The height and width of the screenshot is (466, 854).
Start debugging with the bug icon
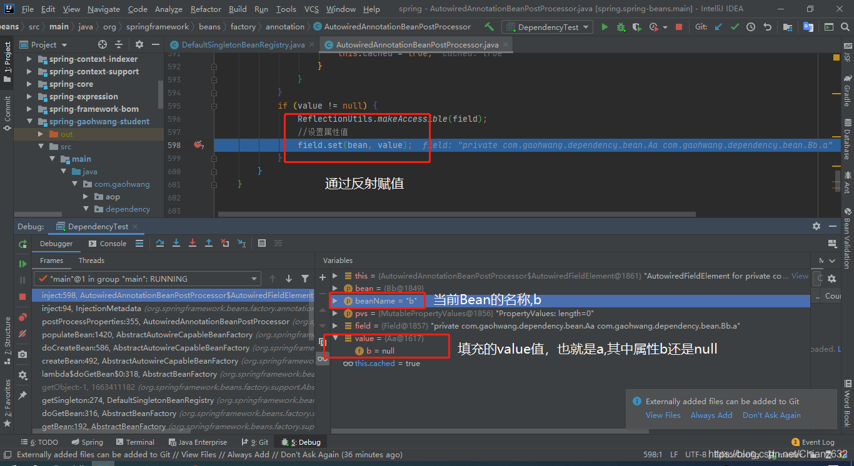(621, 27)
